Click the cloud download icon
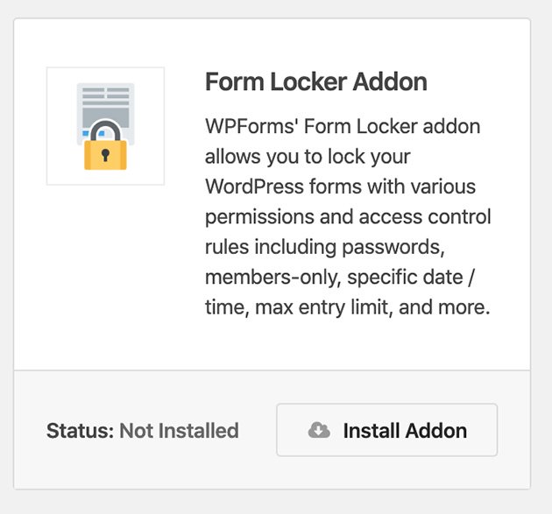 319,430
